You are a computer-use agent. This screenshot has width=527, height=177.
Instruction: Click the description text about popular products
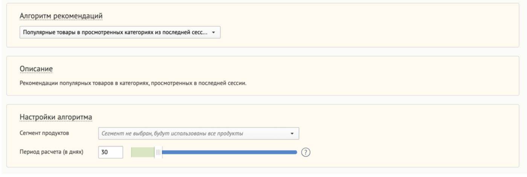133,83
